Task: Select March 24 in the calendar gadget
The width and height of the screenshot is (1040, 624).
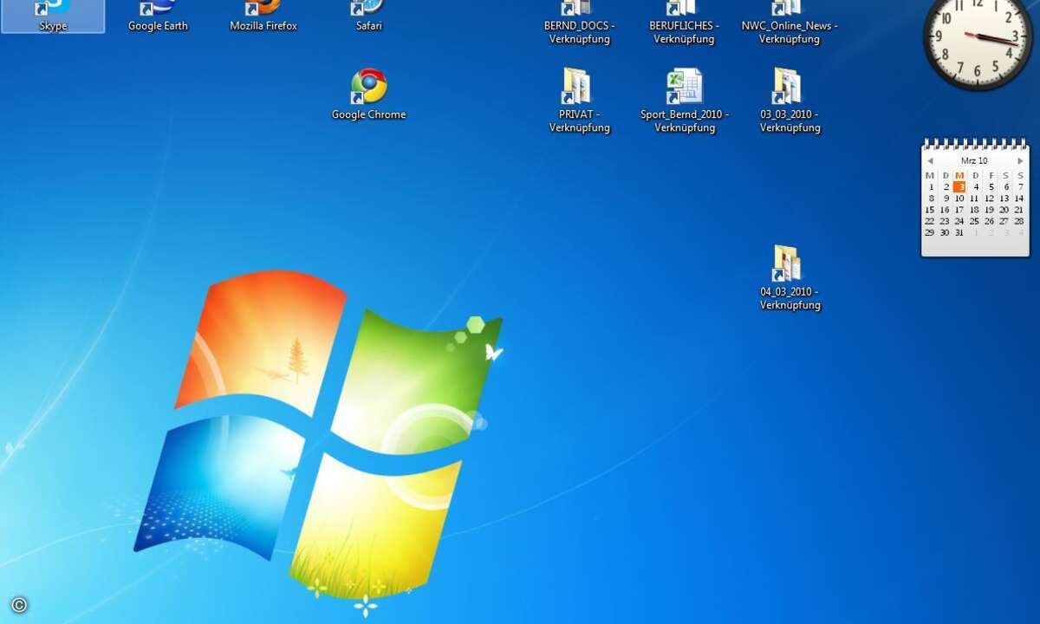Action: click(x=959, y=221)
